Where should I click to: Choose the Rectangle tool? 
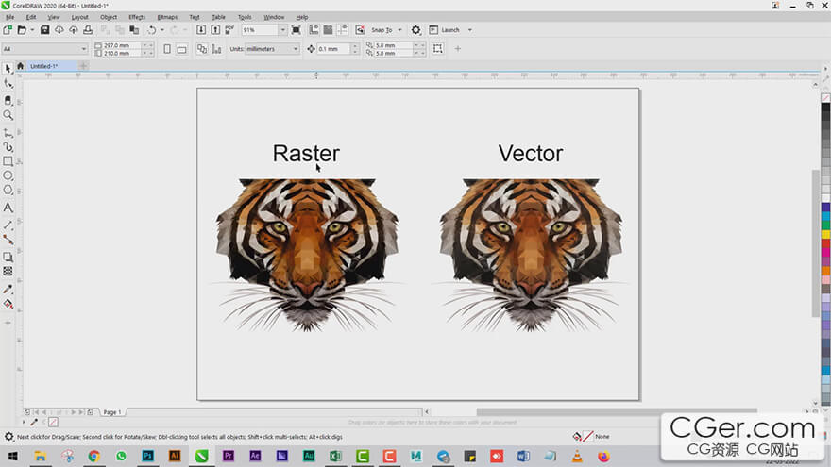[x=8, y=161]
